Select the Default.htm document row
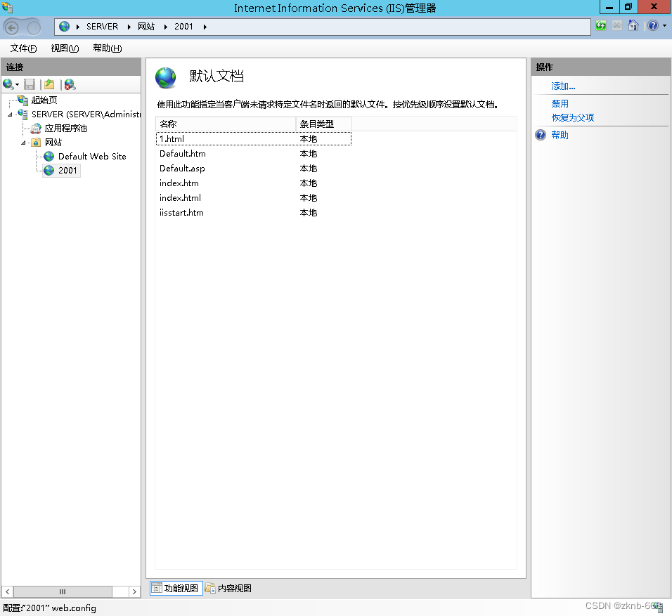Viewport: 672px width, 616px height. [254, 153]
